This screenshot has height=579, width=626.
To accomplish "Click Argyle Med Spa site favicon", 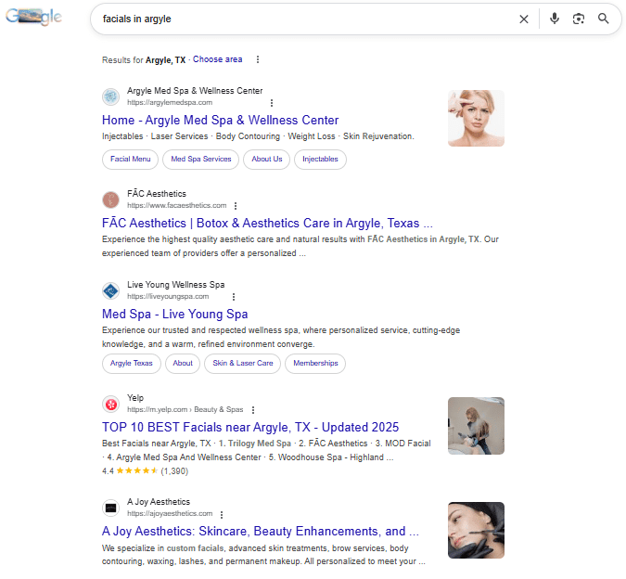I will [110, 96].
